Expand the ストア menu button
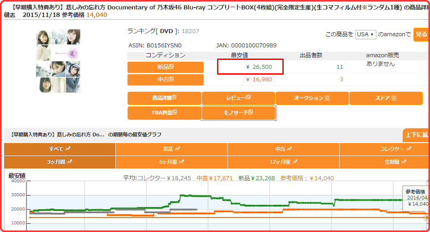 coord(386,98)
